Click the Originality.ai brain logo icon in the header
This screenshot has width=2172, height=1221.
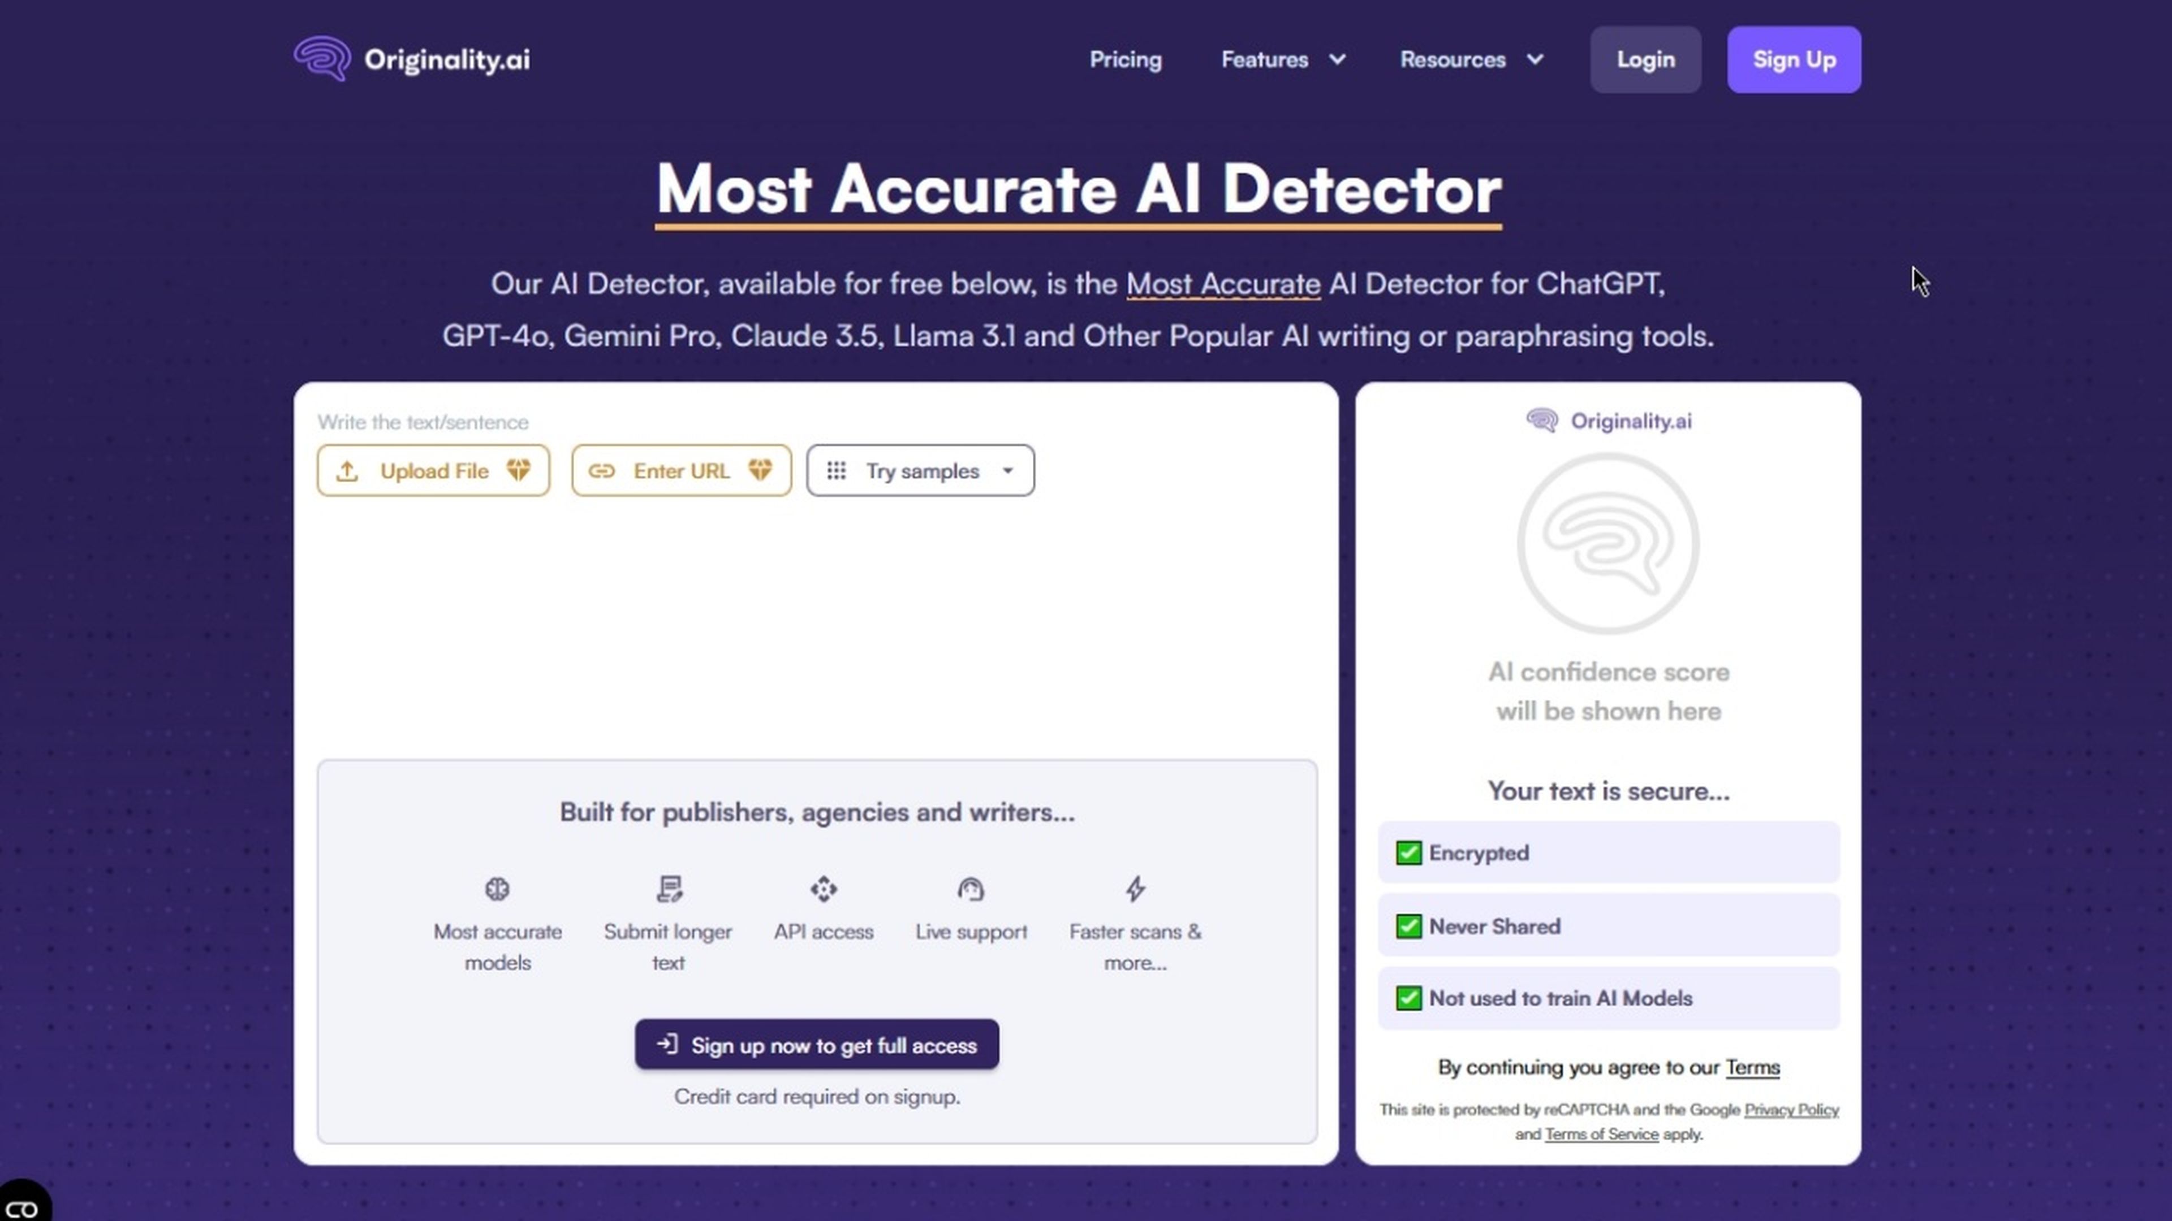pos(322,59)
